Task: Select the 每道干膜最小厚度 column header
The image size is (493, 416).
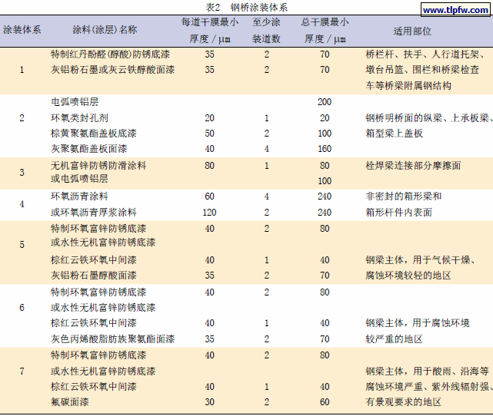Action: tap(210, 31)
